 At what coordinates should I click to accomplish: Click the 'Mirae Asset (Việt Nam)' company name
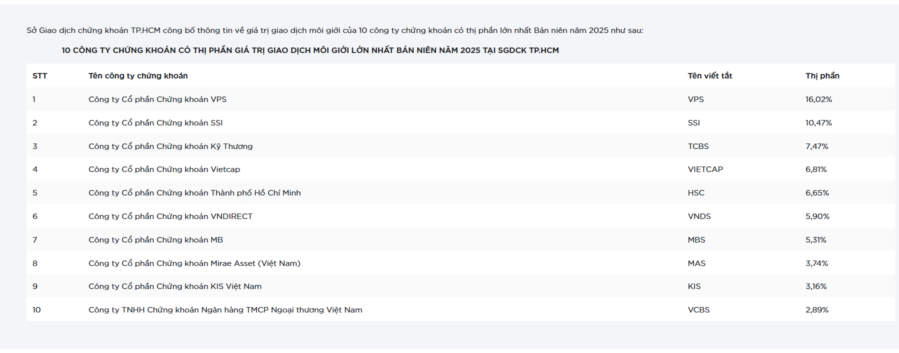click(x=194, y=263)
